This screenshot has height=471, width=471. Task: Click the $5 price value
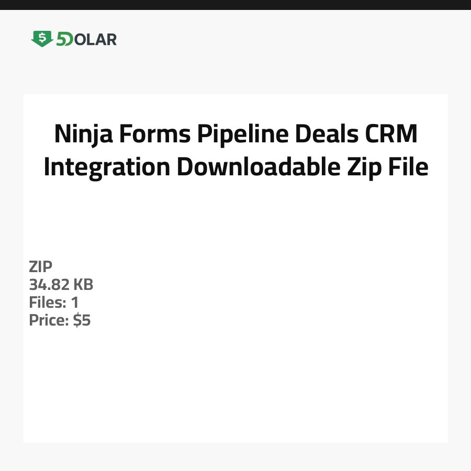click(82, 320)
